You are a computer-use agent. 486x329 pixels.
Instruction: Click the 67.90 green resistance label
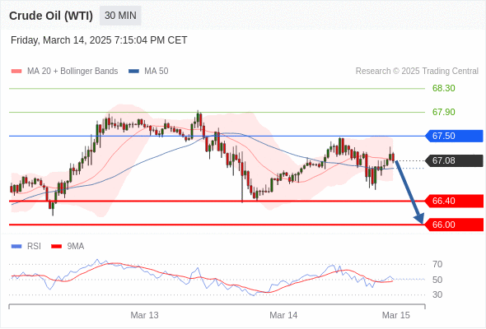pos(444,112)
